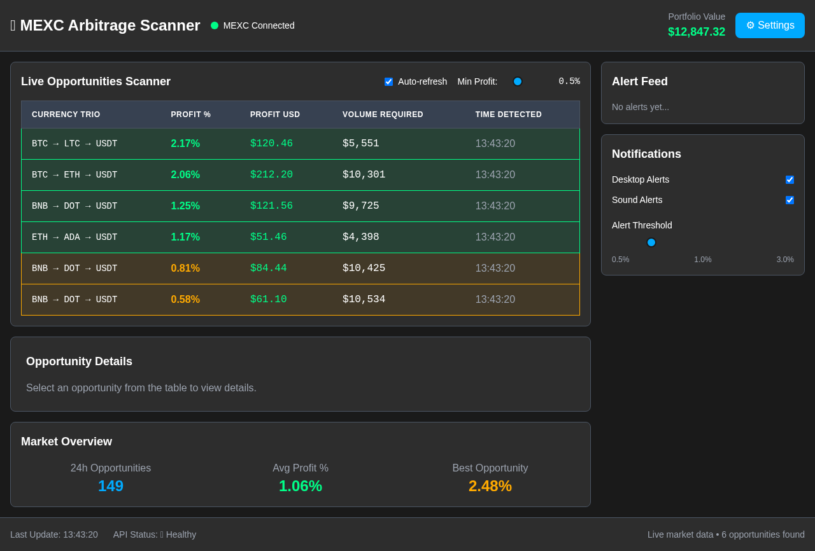The image size is (815, 551).
Task: Click the Volume Required column header
Action: [x=383, y=115]
